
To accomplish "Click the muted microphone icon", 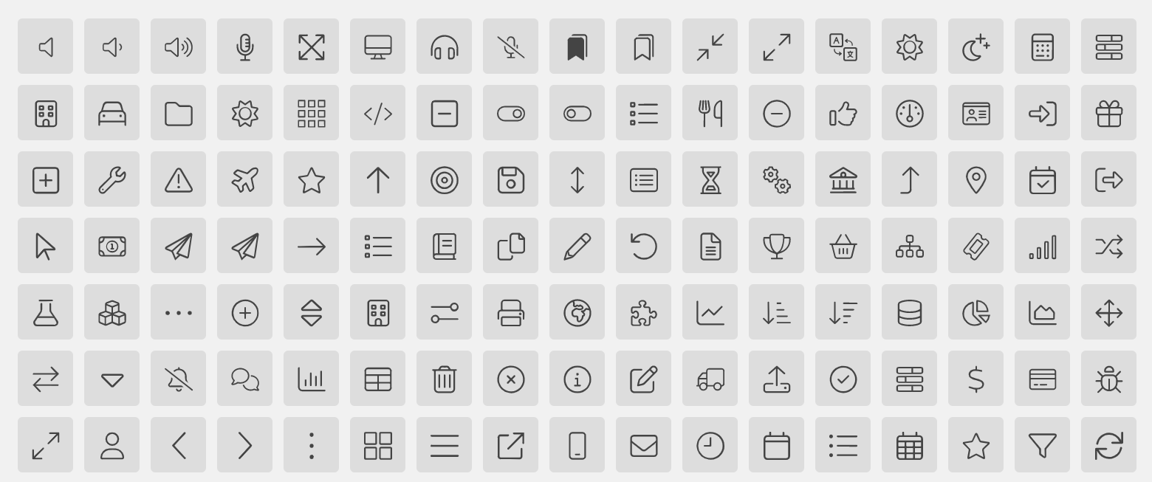I will (511, 47).
